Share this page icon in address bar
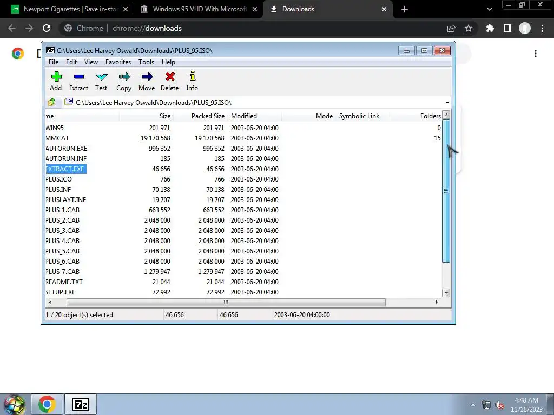This screenshot has height=415, width=554. coord(451,28)
